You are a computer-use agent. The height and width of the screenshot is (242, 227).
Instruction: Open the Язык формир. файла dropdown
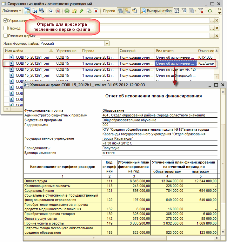pyautogui.click(x=107, y=43)
